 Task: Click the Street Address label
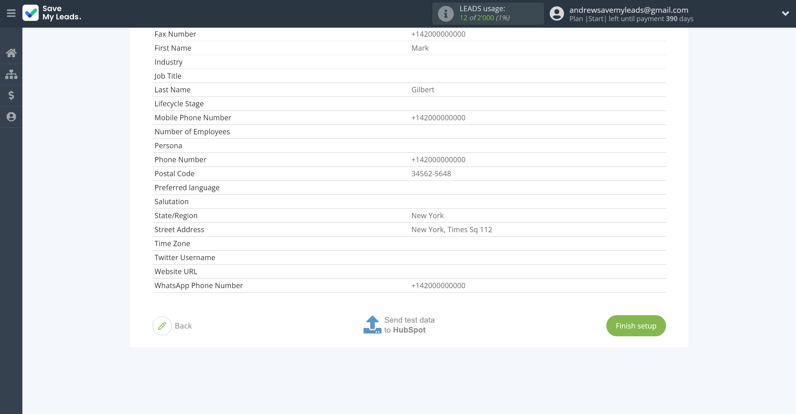point(179,229)
